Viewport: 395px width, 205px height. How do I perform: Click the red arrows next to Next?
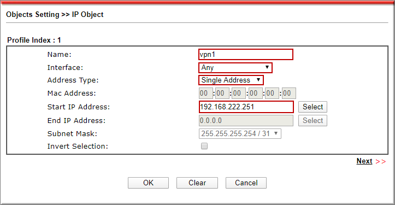(x=381, y=162)
